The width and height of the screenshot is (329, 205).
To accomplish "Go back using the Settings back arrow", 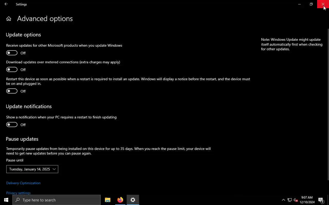I will point(6,4).
